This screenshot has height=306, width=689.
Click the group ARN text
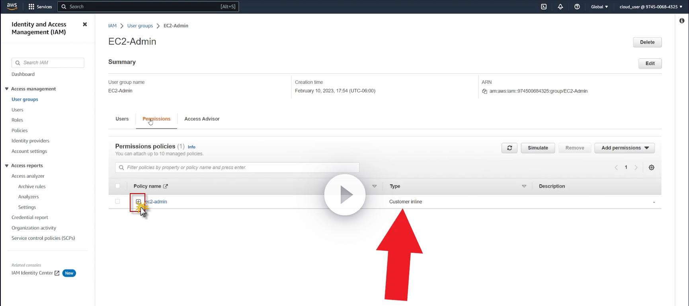point(539,91)
